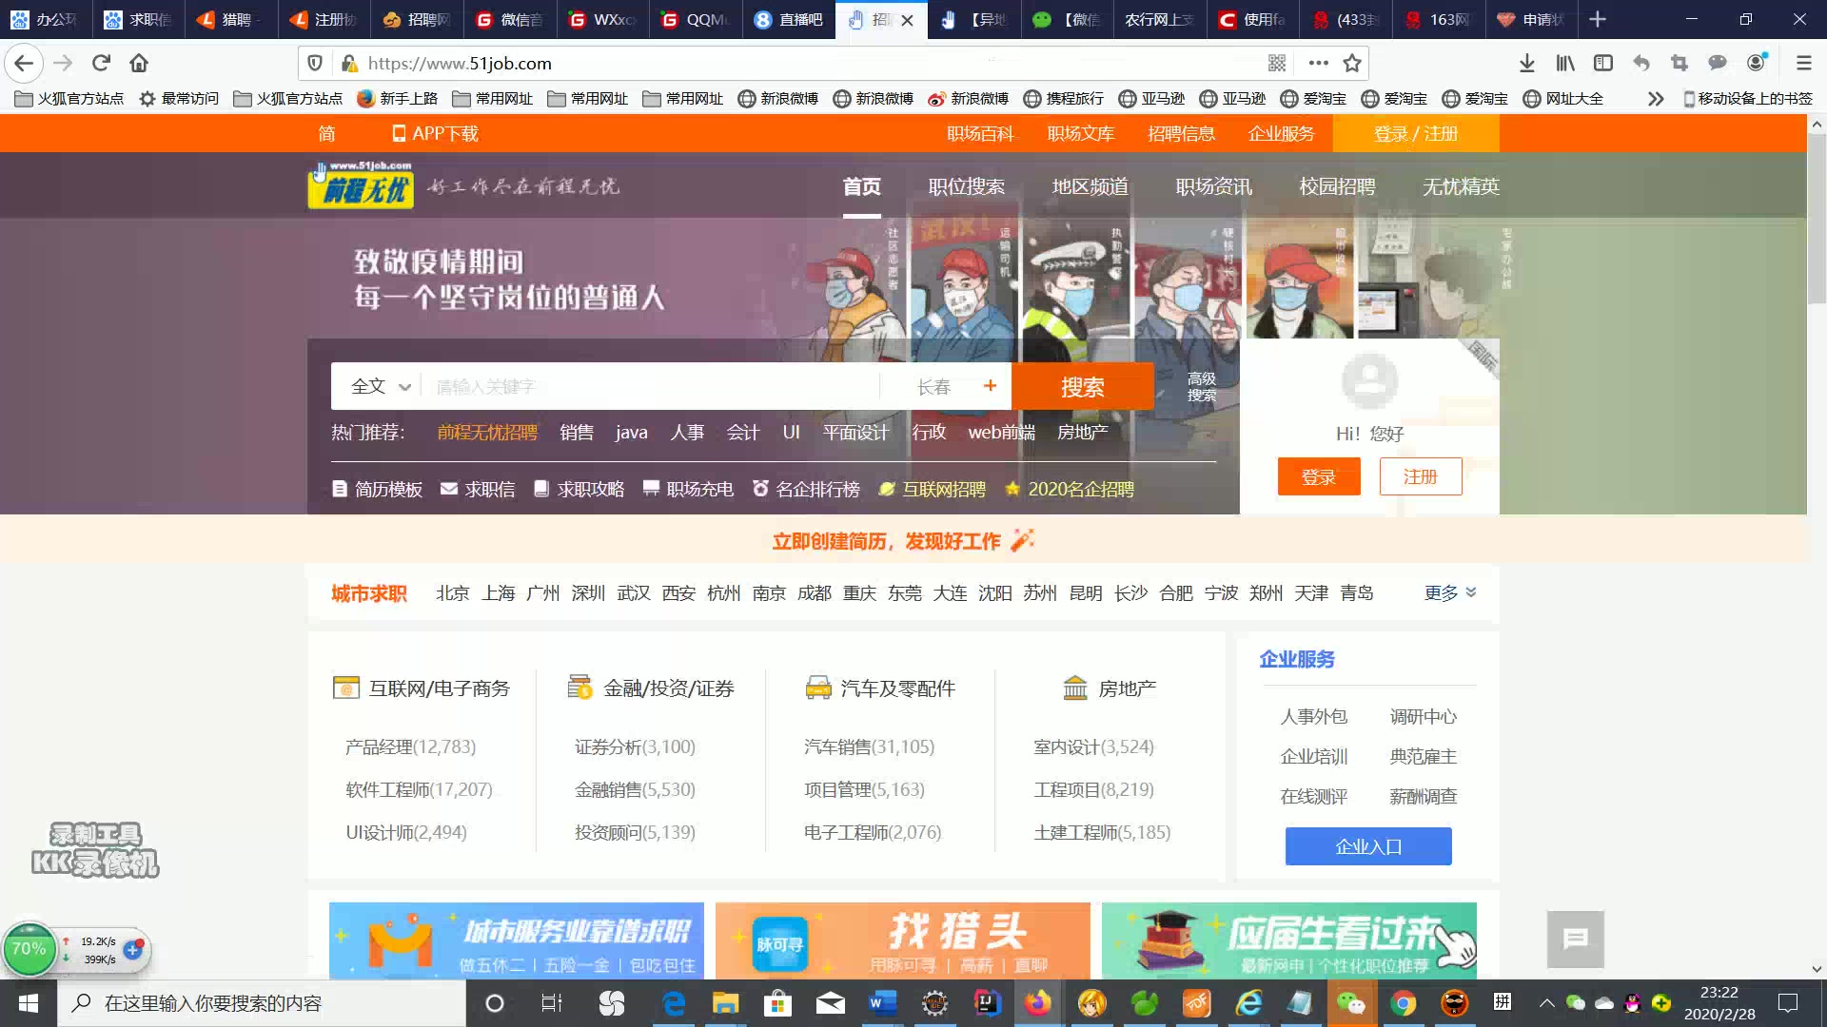The width and height of the screenshot is (1827, 1027).
Task: Open the 地区频道 navigation item
Action: [x=1090, y=186]
